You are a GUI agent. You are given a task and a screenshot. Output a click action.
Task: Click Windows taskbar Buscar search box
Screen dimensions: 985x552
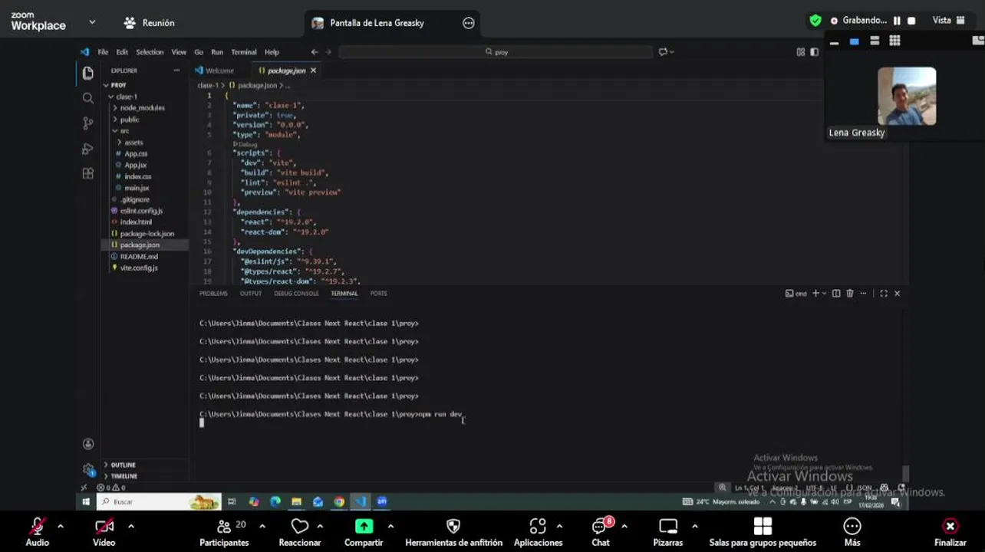coord(159,502)
